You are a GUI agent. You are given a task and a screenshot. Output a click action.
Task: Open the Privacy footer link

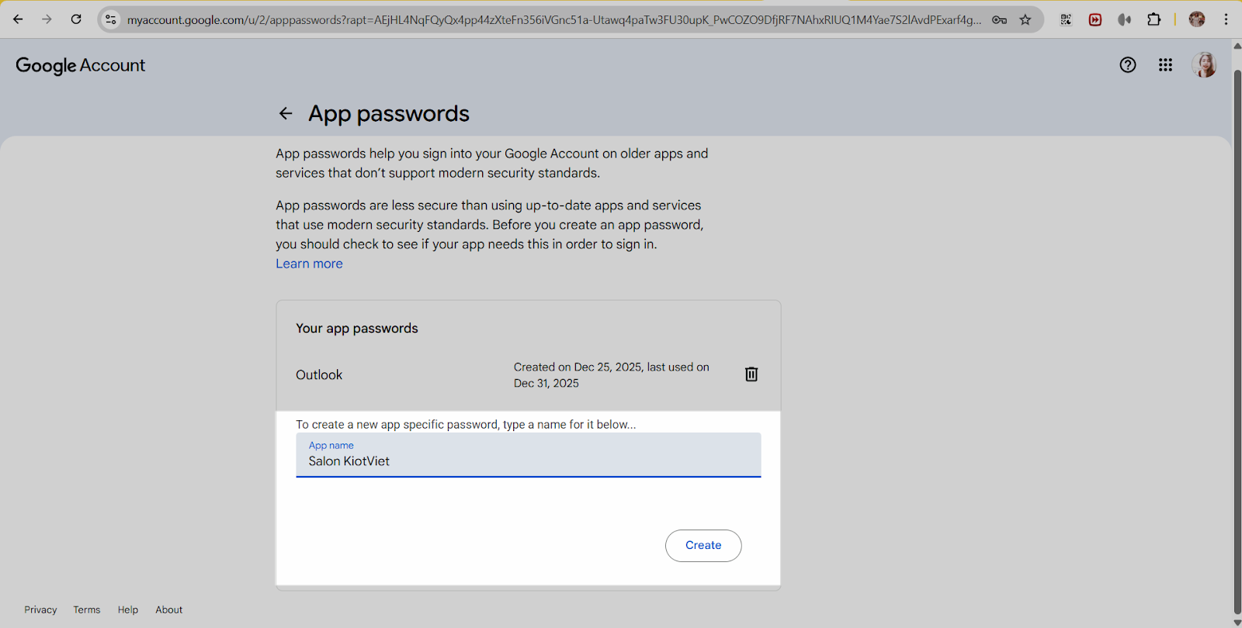point(40,610)
